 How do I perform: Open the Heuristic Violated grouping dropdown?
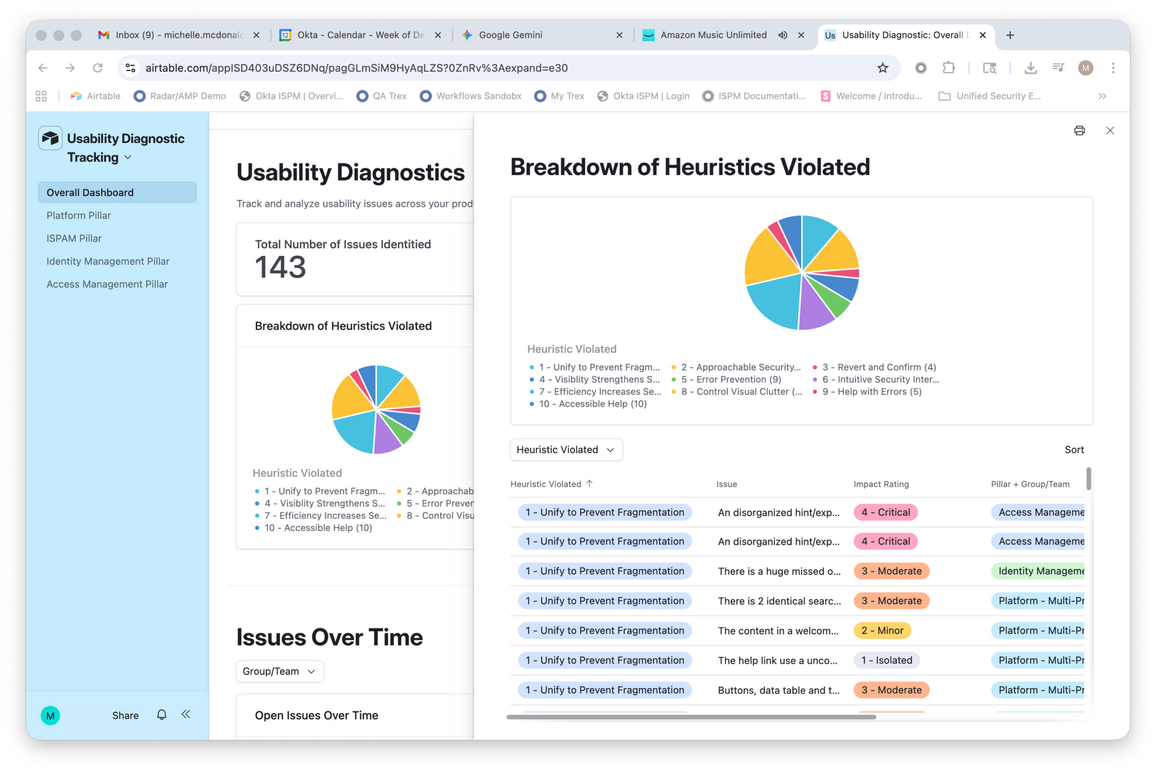point(566,450)
